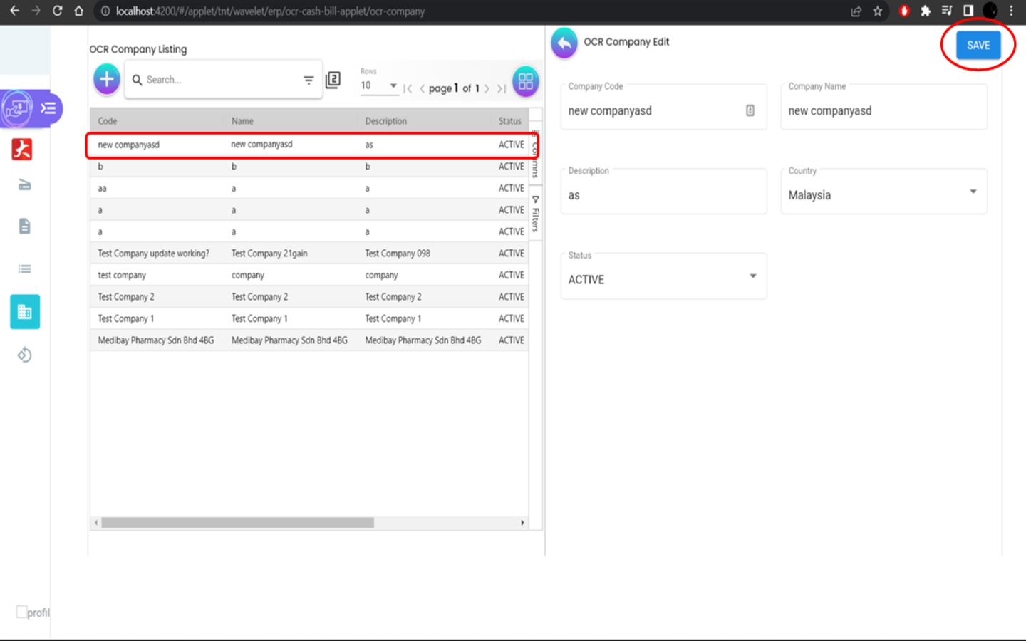Click the plus button to add a company
Viewport: 1026px width, 641px height.
pos(107,79)
